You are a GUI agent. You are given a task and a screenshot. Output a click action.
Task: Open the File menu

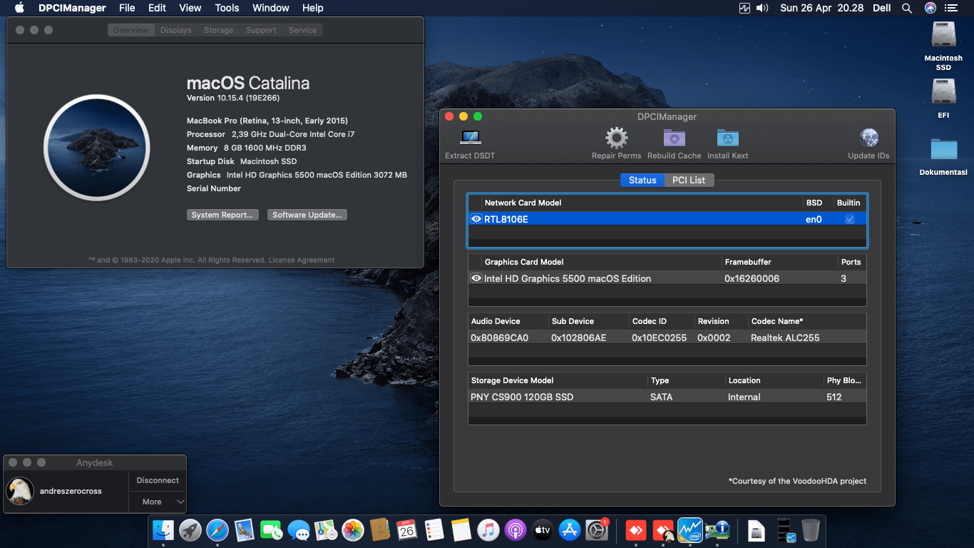pos(127,8)
